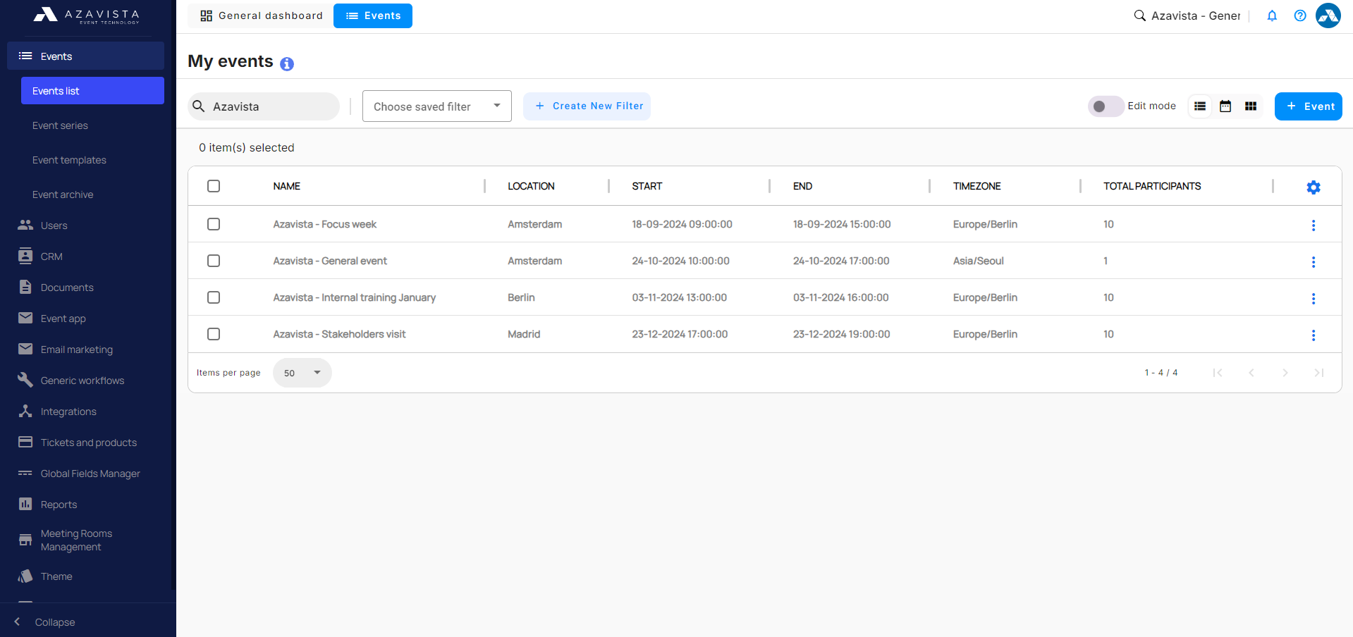Open Events list in sidebar

click(x=92, y=91)
